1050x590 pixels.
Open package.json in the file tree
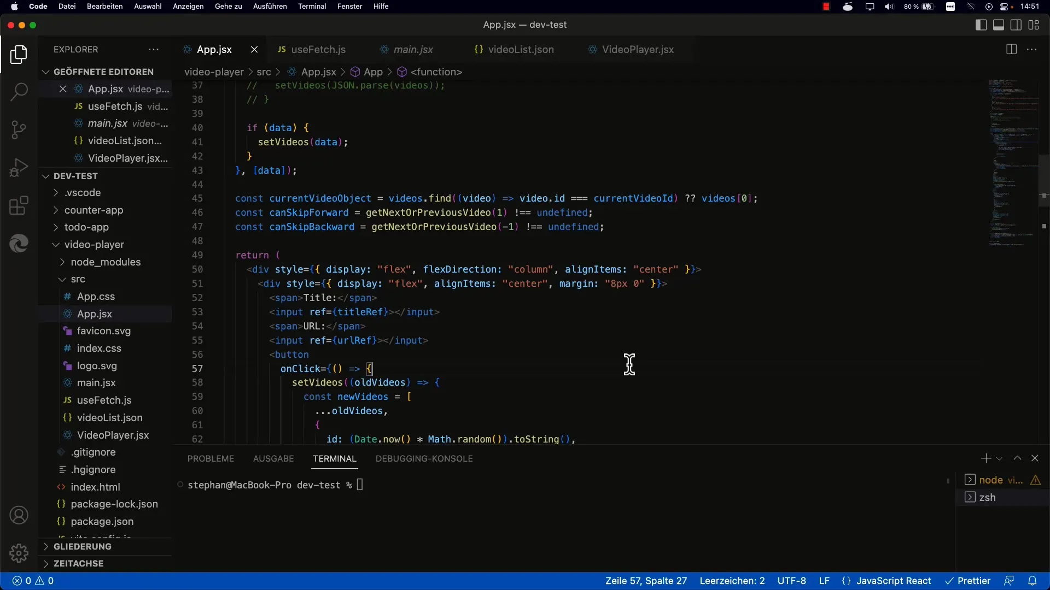(x=104, y=522)
